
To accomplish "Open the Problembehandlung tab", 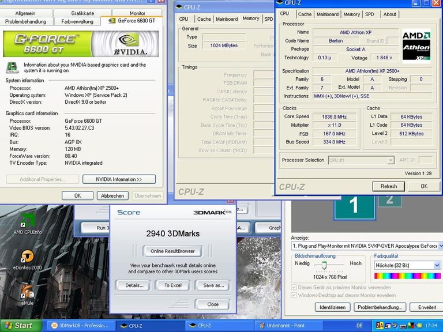I will (26, 21).
